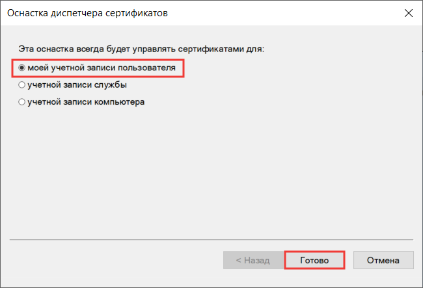Click the round circle beside 'учетной записи службы'

pyautogui.click(x=21, y=85)
